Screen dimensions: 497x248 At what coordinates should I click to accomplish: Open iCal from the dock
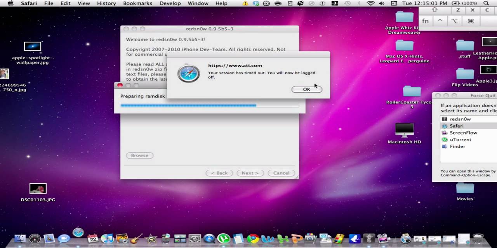(93, 239)
